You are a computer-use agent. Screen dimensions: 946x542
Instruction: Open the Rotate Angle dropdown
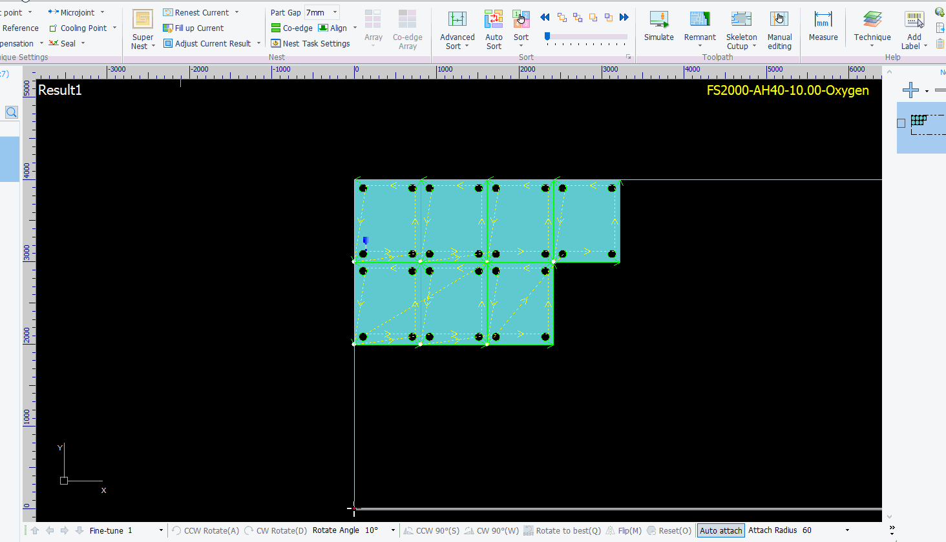tap(393, 530)
